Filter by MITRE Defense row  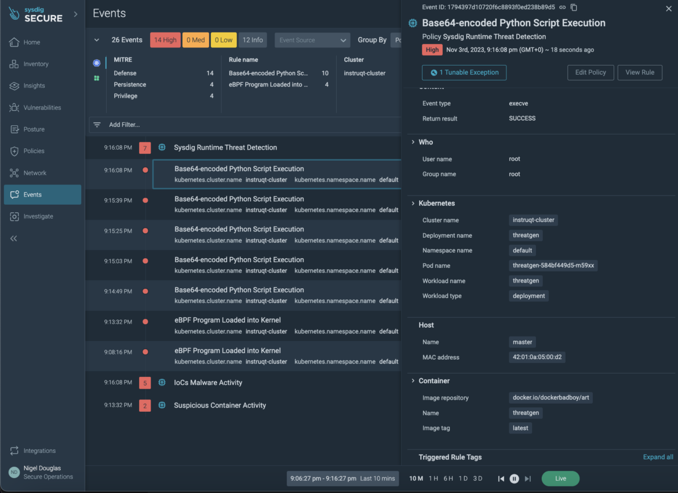163,73
